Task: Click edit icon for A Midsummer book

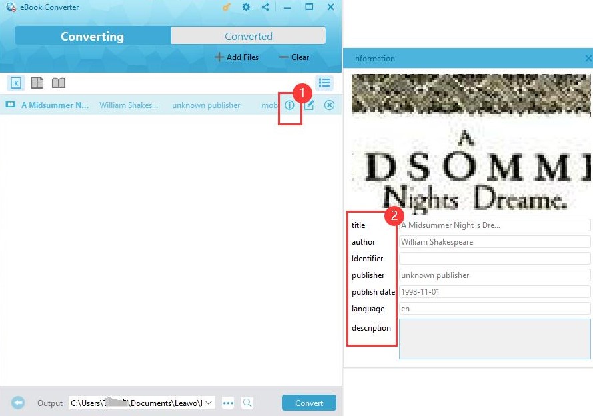Action: pos(309,105)
